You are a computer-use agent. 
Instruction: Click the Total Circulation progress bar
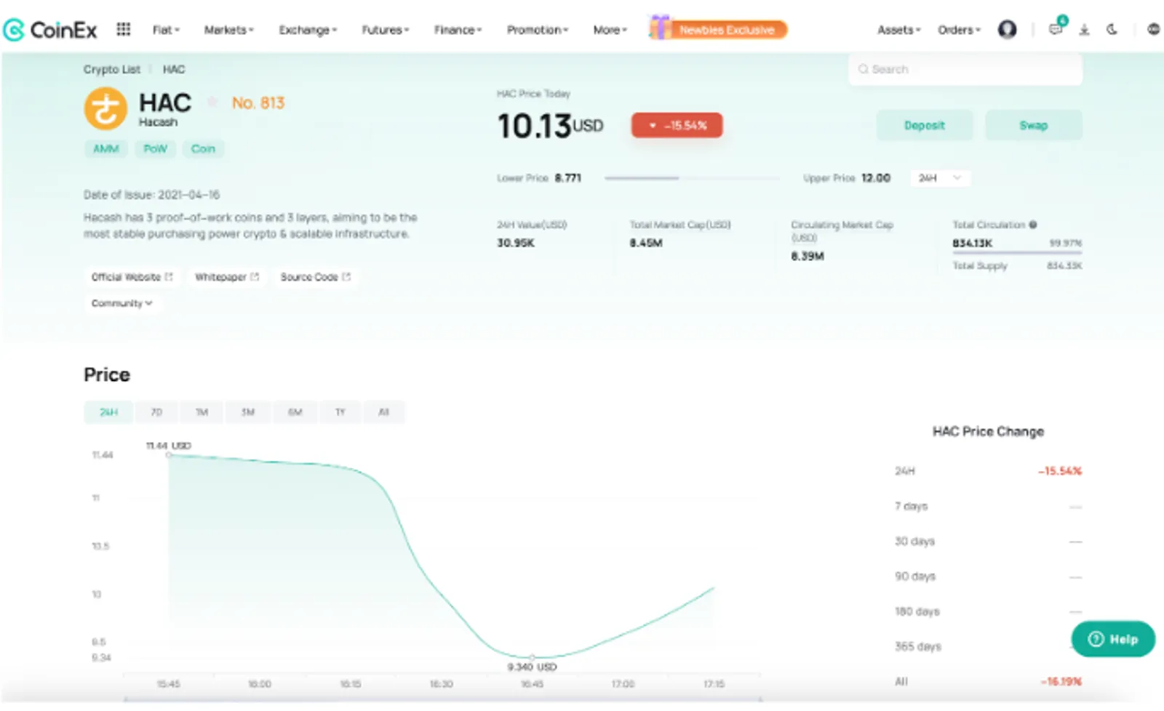pos(1017,253)
